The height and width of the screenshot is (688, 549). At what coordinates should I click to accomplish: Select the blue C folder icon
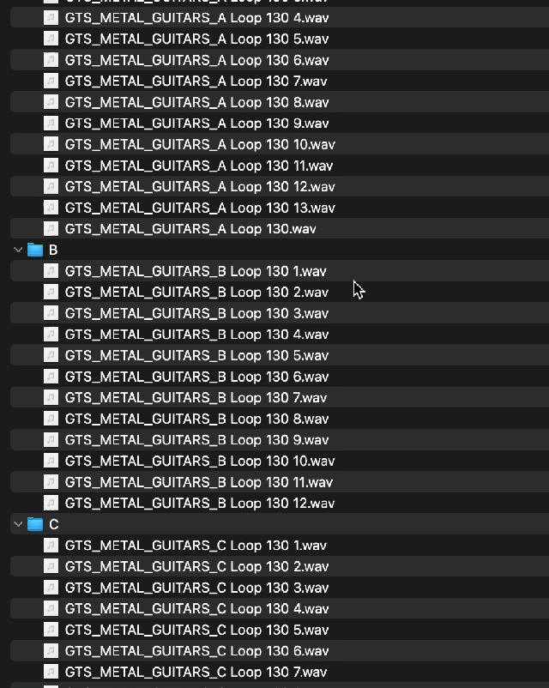pos(35,524)
